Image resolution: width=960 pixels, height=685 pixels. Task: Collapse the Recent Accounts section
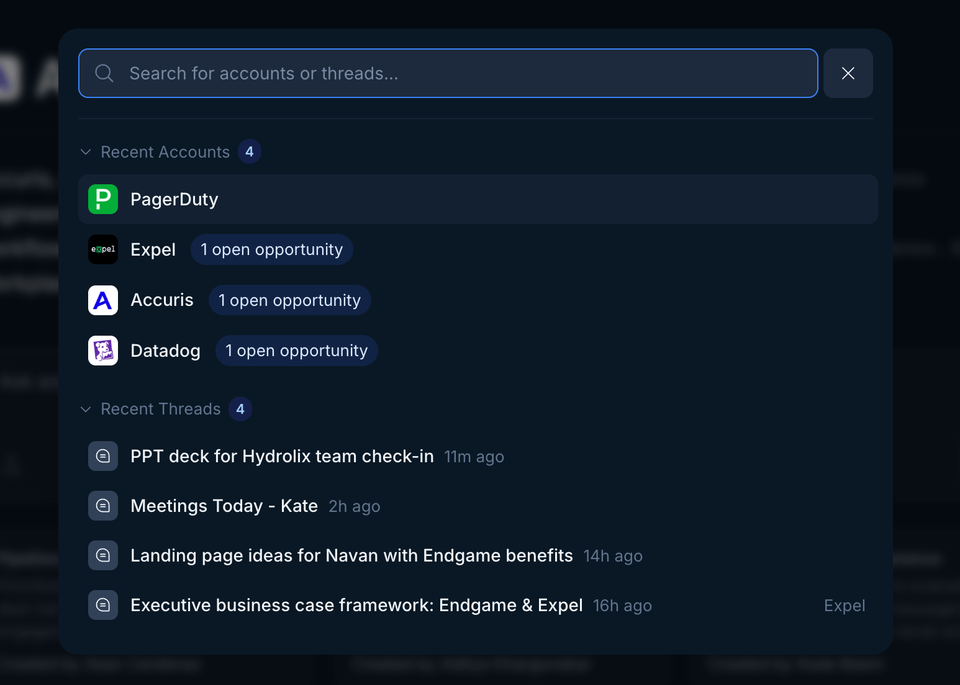[x=86, y=151]
